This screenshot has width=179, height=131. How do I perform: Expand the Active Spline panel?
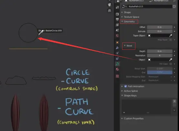122,91
